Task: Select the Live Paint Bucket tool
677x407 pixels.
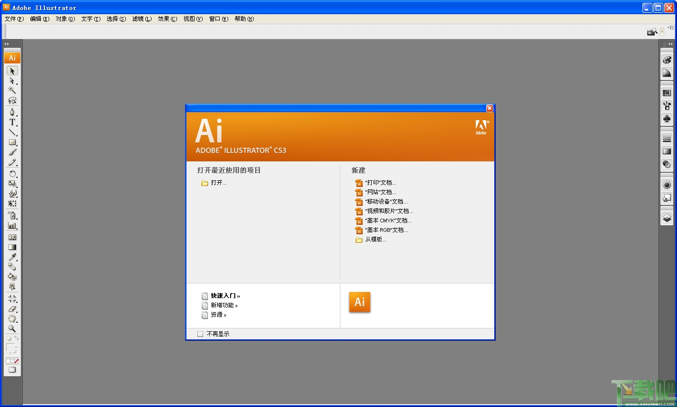Action: tap(12, 277)
